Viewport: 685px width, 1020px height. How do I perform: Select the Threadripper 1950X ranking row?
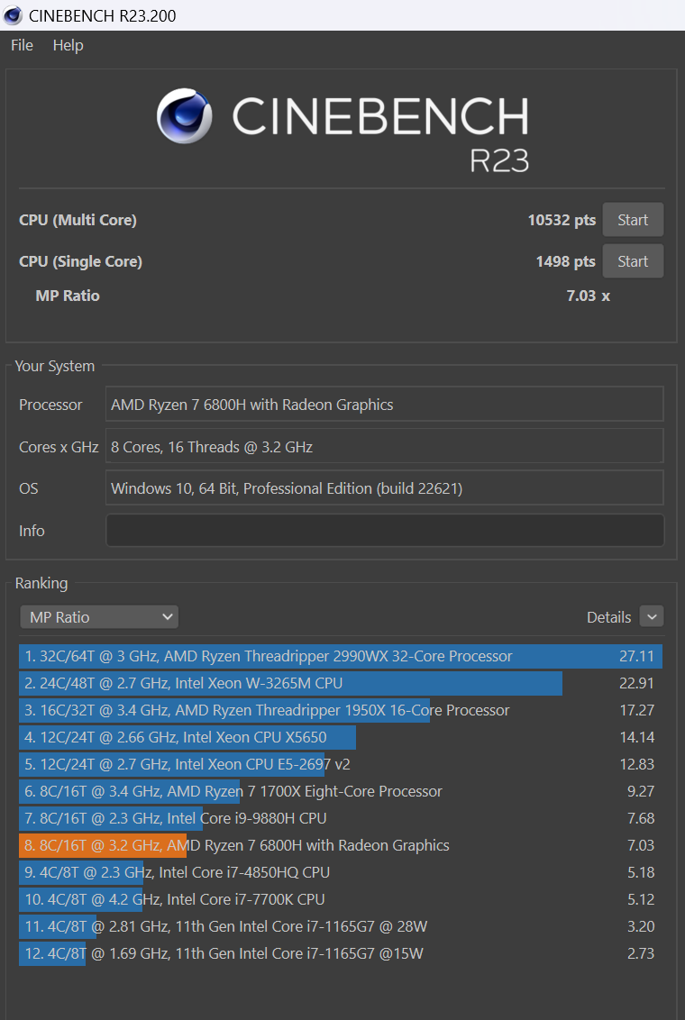tap(341, 710)
